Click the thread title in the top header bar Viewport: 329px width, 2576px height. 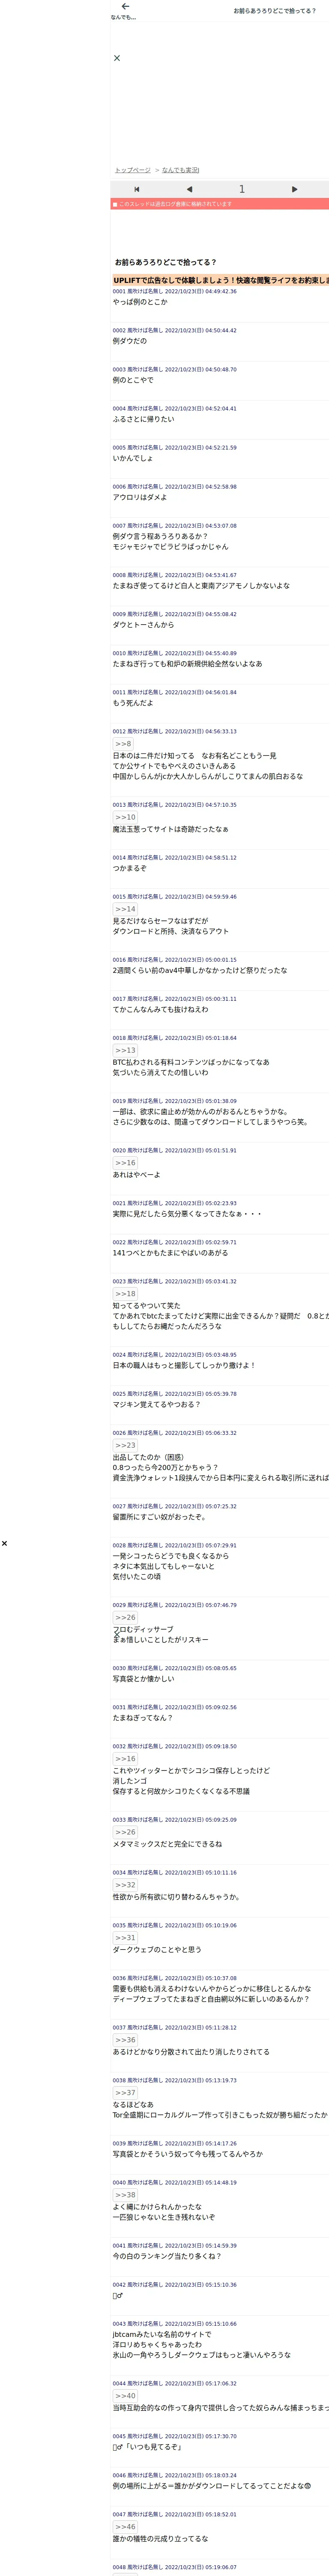click(274, 11)
